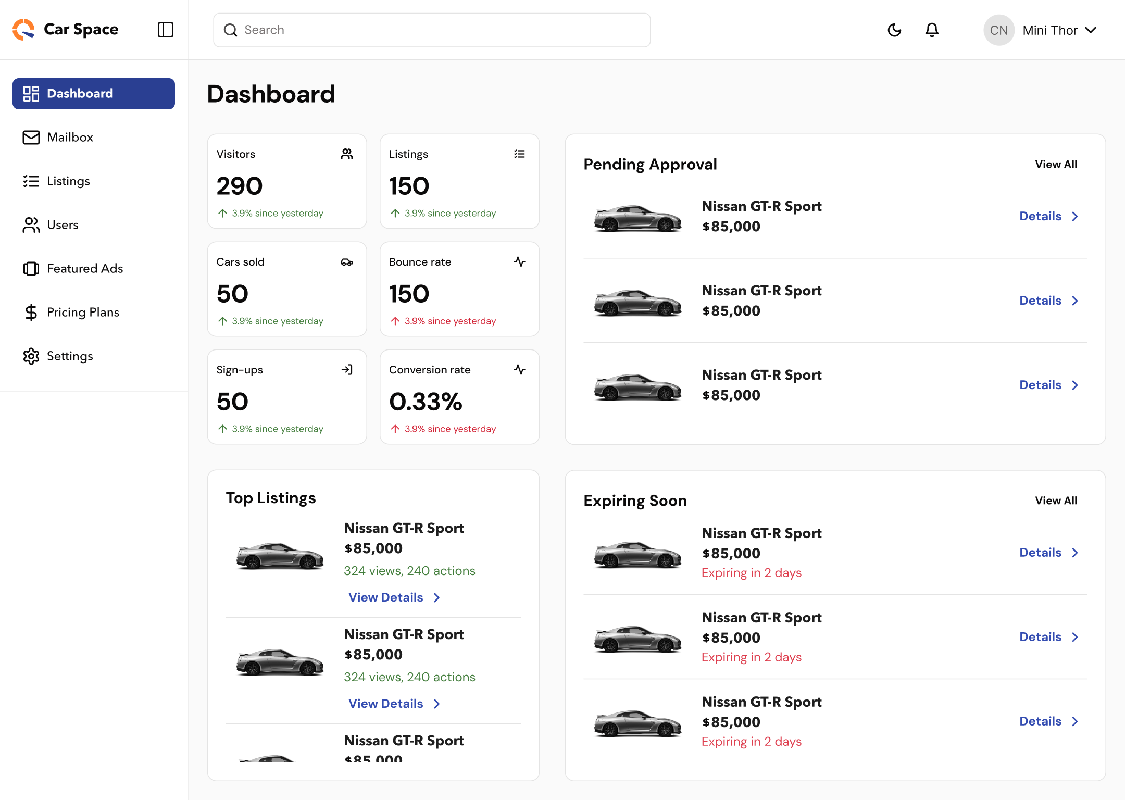Click the Listings card list icon

519,154
